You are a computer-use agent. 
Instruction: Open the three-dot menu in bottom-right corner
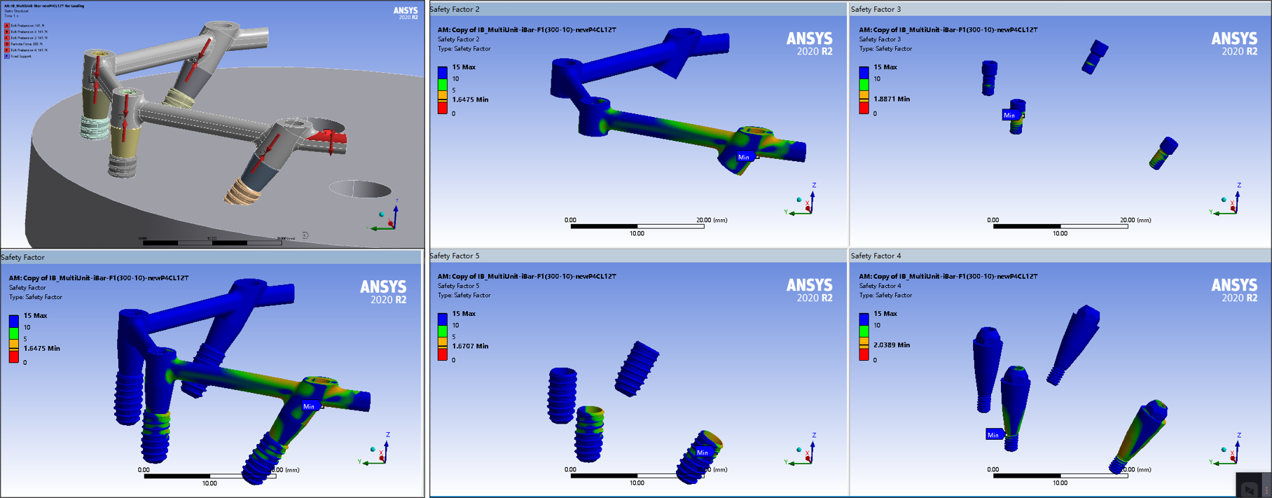(1266, 489)
